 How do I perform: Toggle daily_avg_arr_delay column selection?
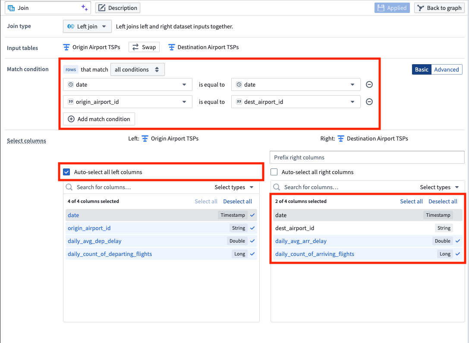[x=368, y=241]
